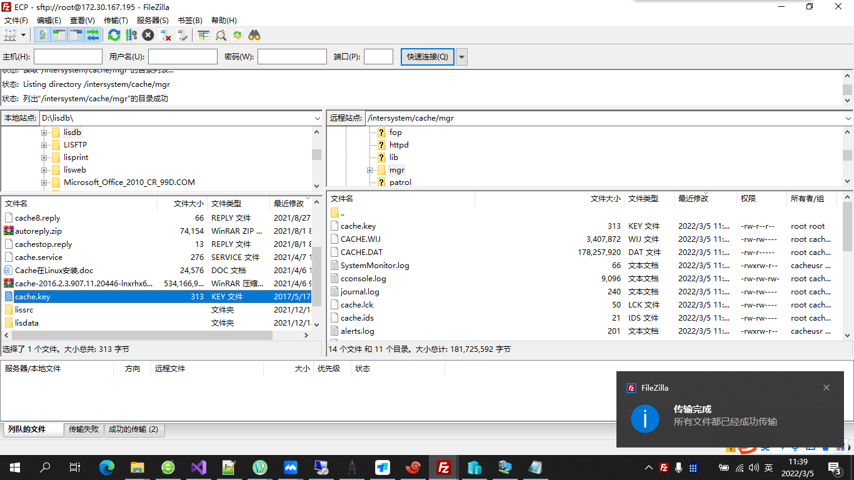Open quick connect history dropdown
The image size is (854, 480).
coord(462,57)
